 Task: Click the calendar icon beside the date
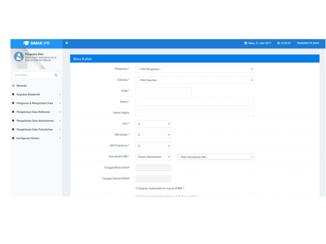pos(246,43)
